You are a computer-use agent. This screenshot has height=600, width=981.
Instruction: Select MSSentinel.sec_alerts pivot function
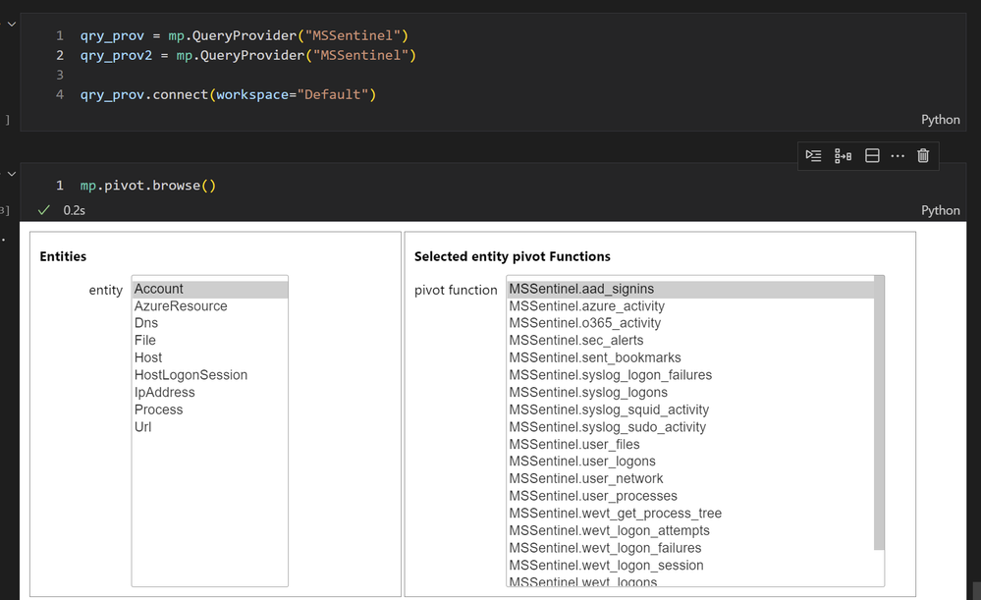576,341
